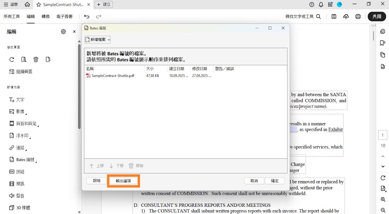The height and width of the screenshot is (214, 389).
Task: Click the page number input showing 1
Action: coord(383,135)
